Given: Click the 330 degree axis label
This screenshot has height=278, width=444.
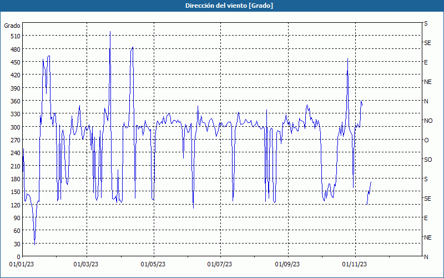Looking at the screenshot, I should 16,114.
